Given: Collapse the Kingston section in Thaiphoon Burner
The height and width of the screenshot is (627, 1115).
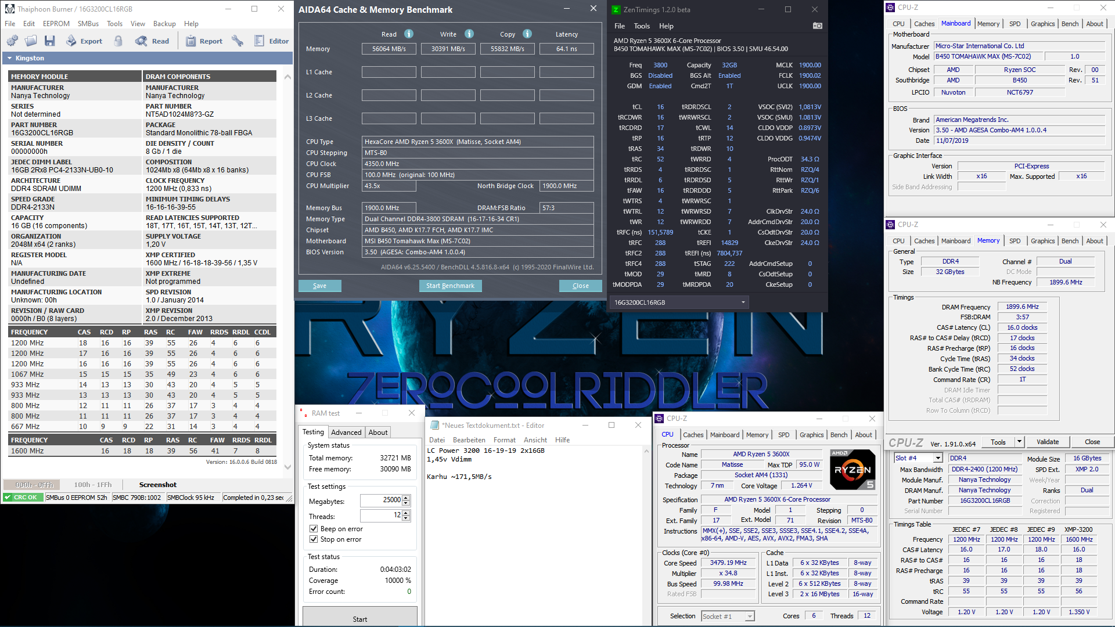Looking at the screenshot, I should 9,57.
